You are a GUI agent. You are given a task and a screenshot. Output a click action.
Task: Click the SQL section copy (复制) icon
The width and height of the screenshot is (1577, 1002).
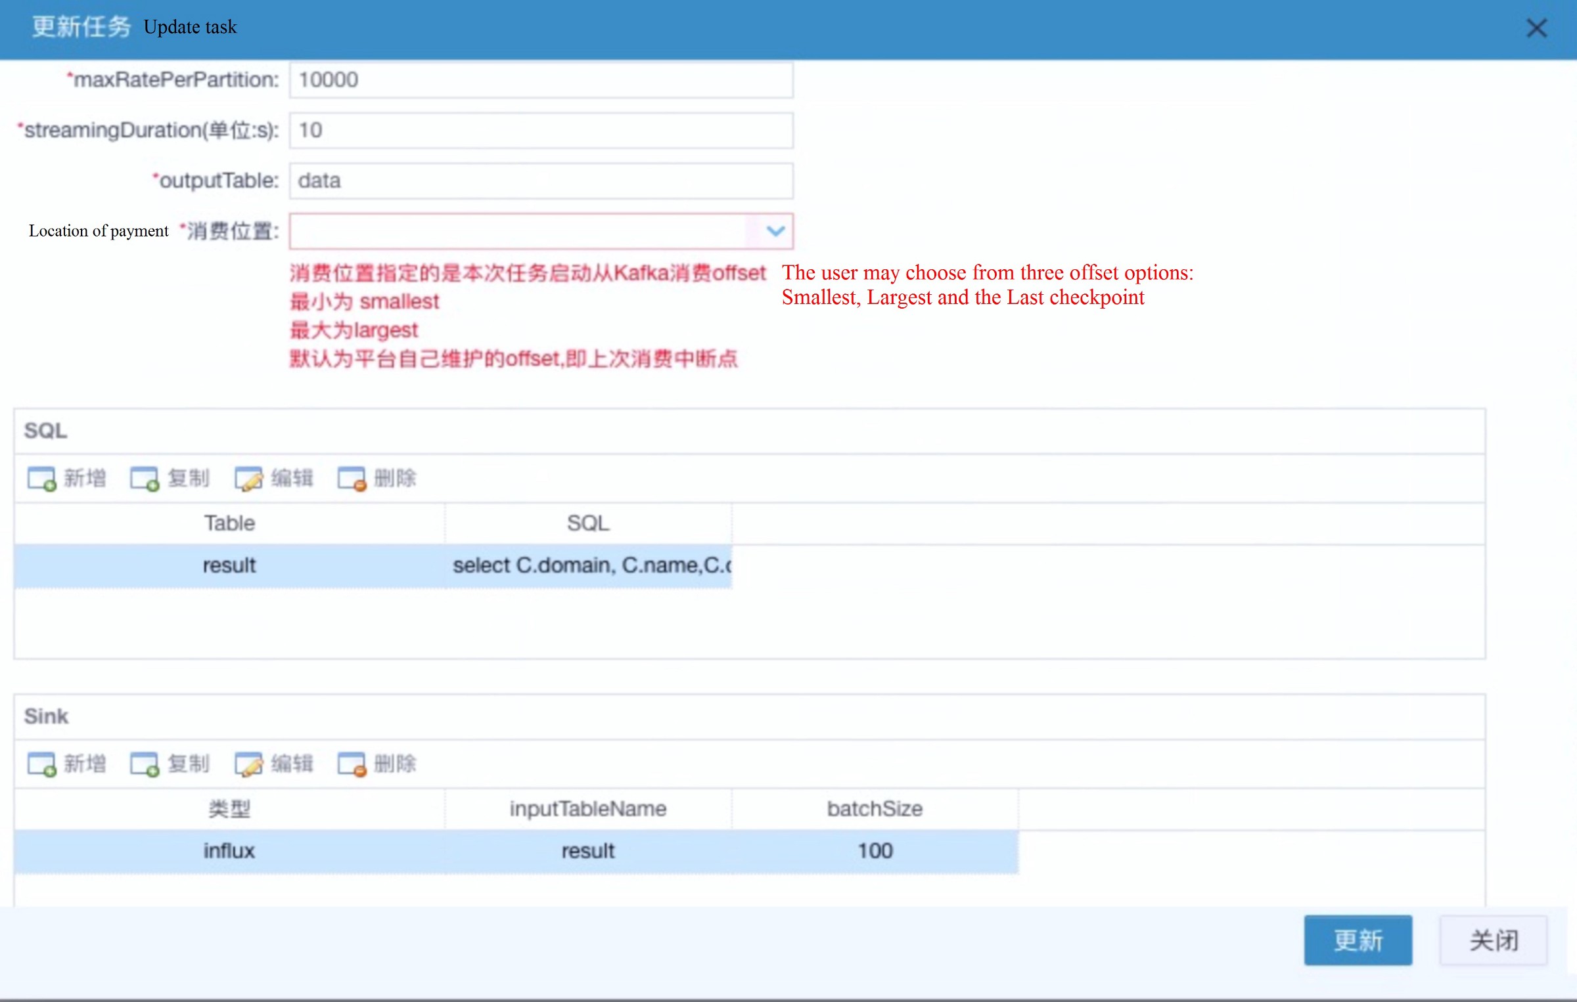click(x=145, y=479)
